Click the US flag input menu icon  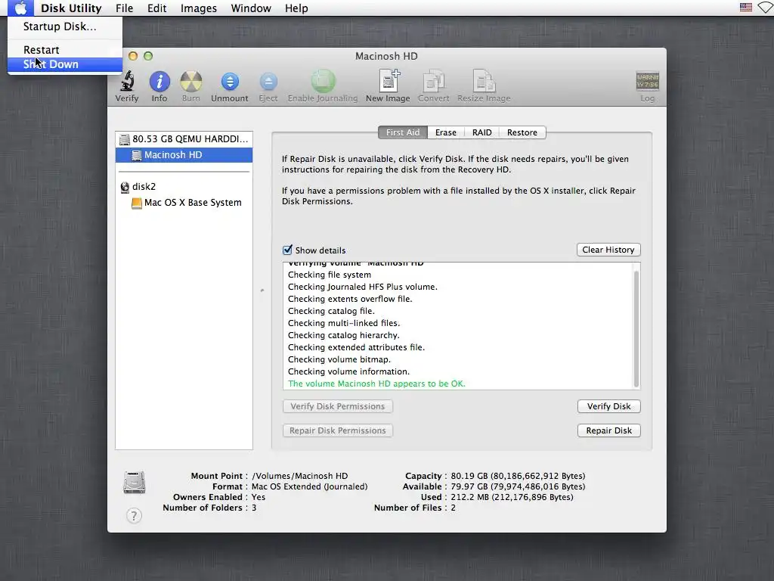coord(746,8)
